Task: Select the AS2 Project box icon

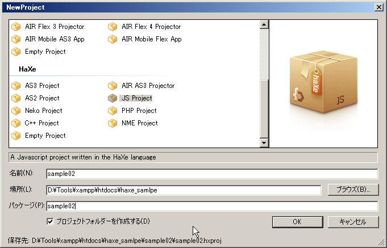Action: (x=16, y=98)
